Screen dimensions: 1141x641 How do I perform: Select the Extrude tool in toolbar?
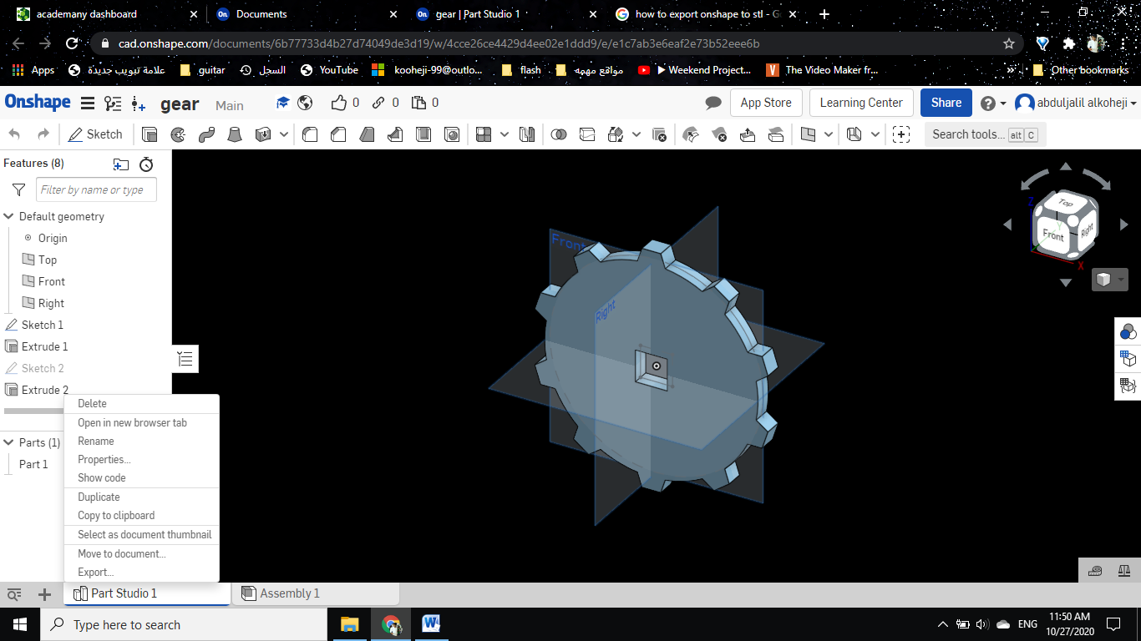[150, 134]
